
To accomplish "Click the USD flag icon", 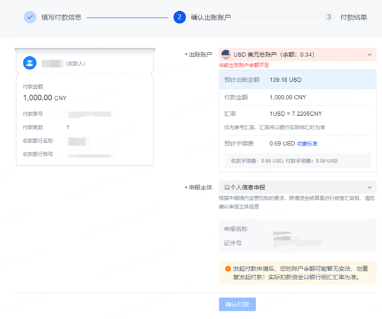I will [x=226, y=54].
